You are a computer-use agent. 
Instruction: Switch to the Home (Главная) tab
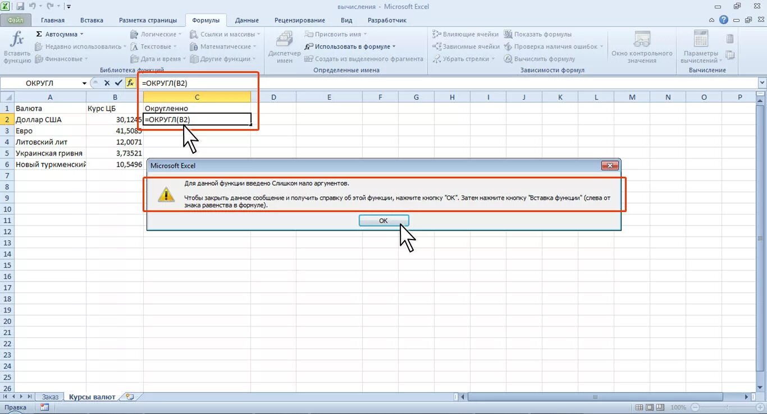coord(53,20)
